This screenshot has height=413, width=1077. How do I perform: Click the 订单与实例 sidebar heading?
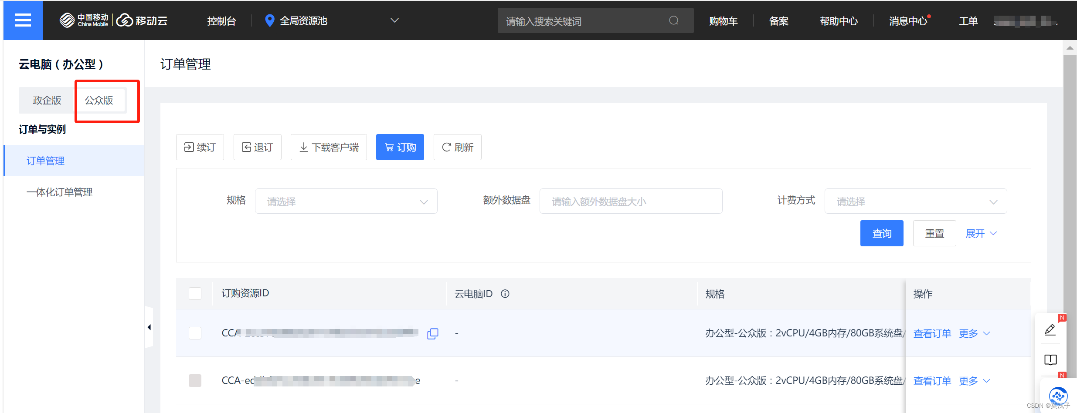pyautogui.click(x=42, y=129)
